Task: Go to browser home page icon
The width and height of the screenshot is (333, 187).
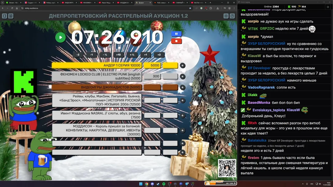Action: click(17, 8)
